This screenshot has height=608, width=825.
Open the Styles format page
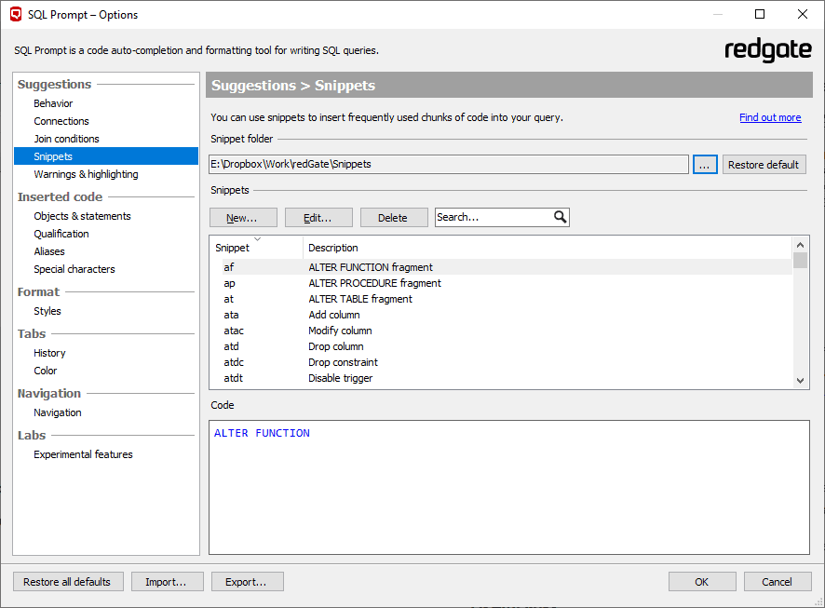47,311
